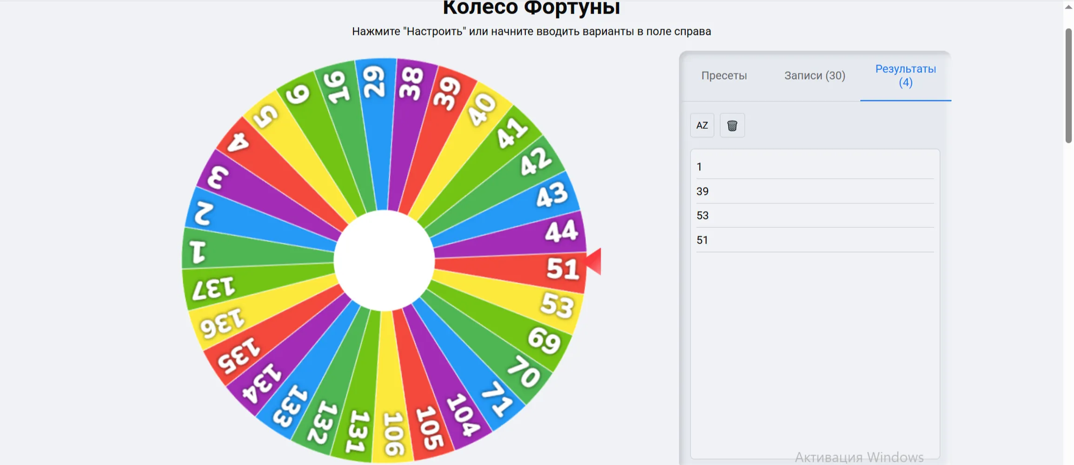The image size is (1074, 465).
Task: Click result entry 1 in the list
Action: point(815,167)
